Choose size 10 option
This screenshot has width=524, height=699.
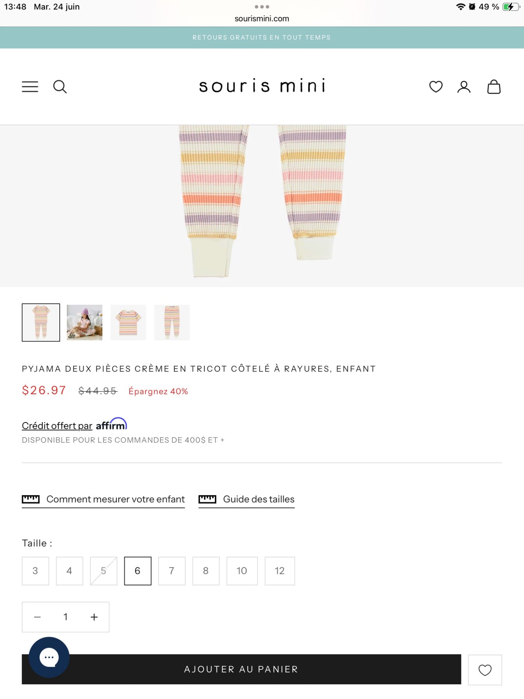click(242, 571)
